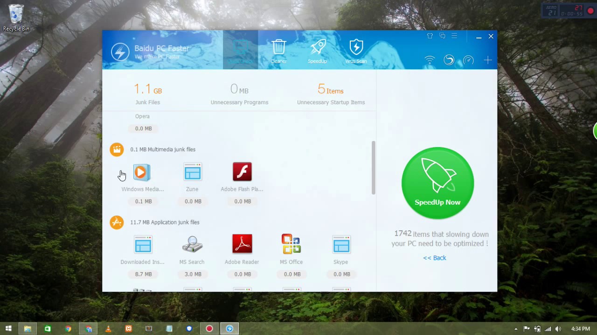This screenshot has height=335, width=597.
Task: Open the XAMPP taskbar icon
Action: click(128, 328)
